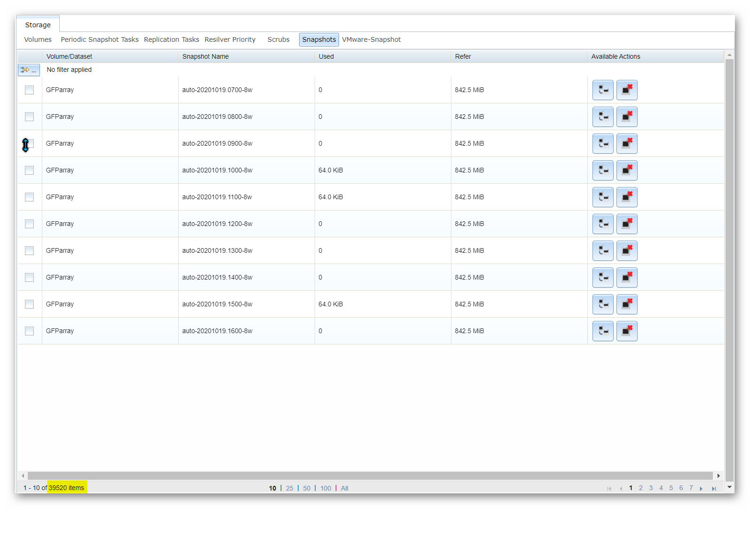Screen dimensions: 750x546
Task: Show 25 items per page
Action: pyautogui.click(x=290, y=489)
